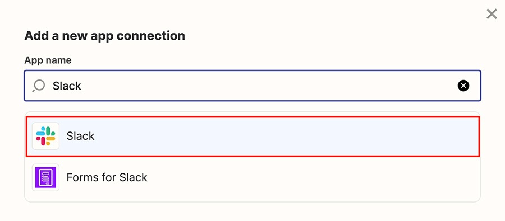Open the Forms for Slack app connection
505x221 pixels.
point(252,177)
